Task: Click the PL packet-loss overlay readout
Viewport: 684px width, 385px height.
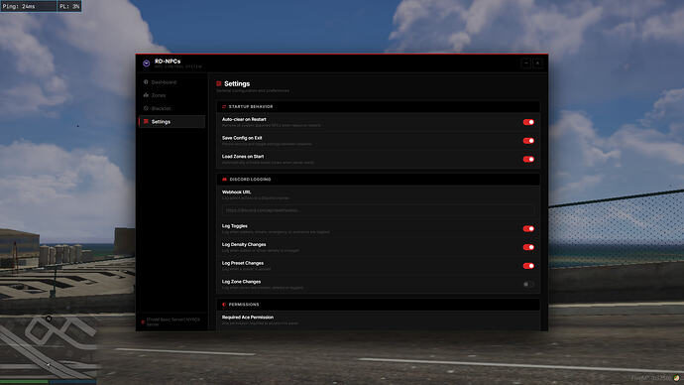Action: 69,6
